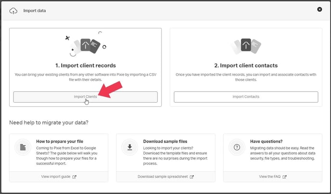Click the download arrow icon
The width and height of the screenshot is (331, 194).
pos(129,147)
